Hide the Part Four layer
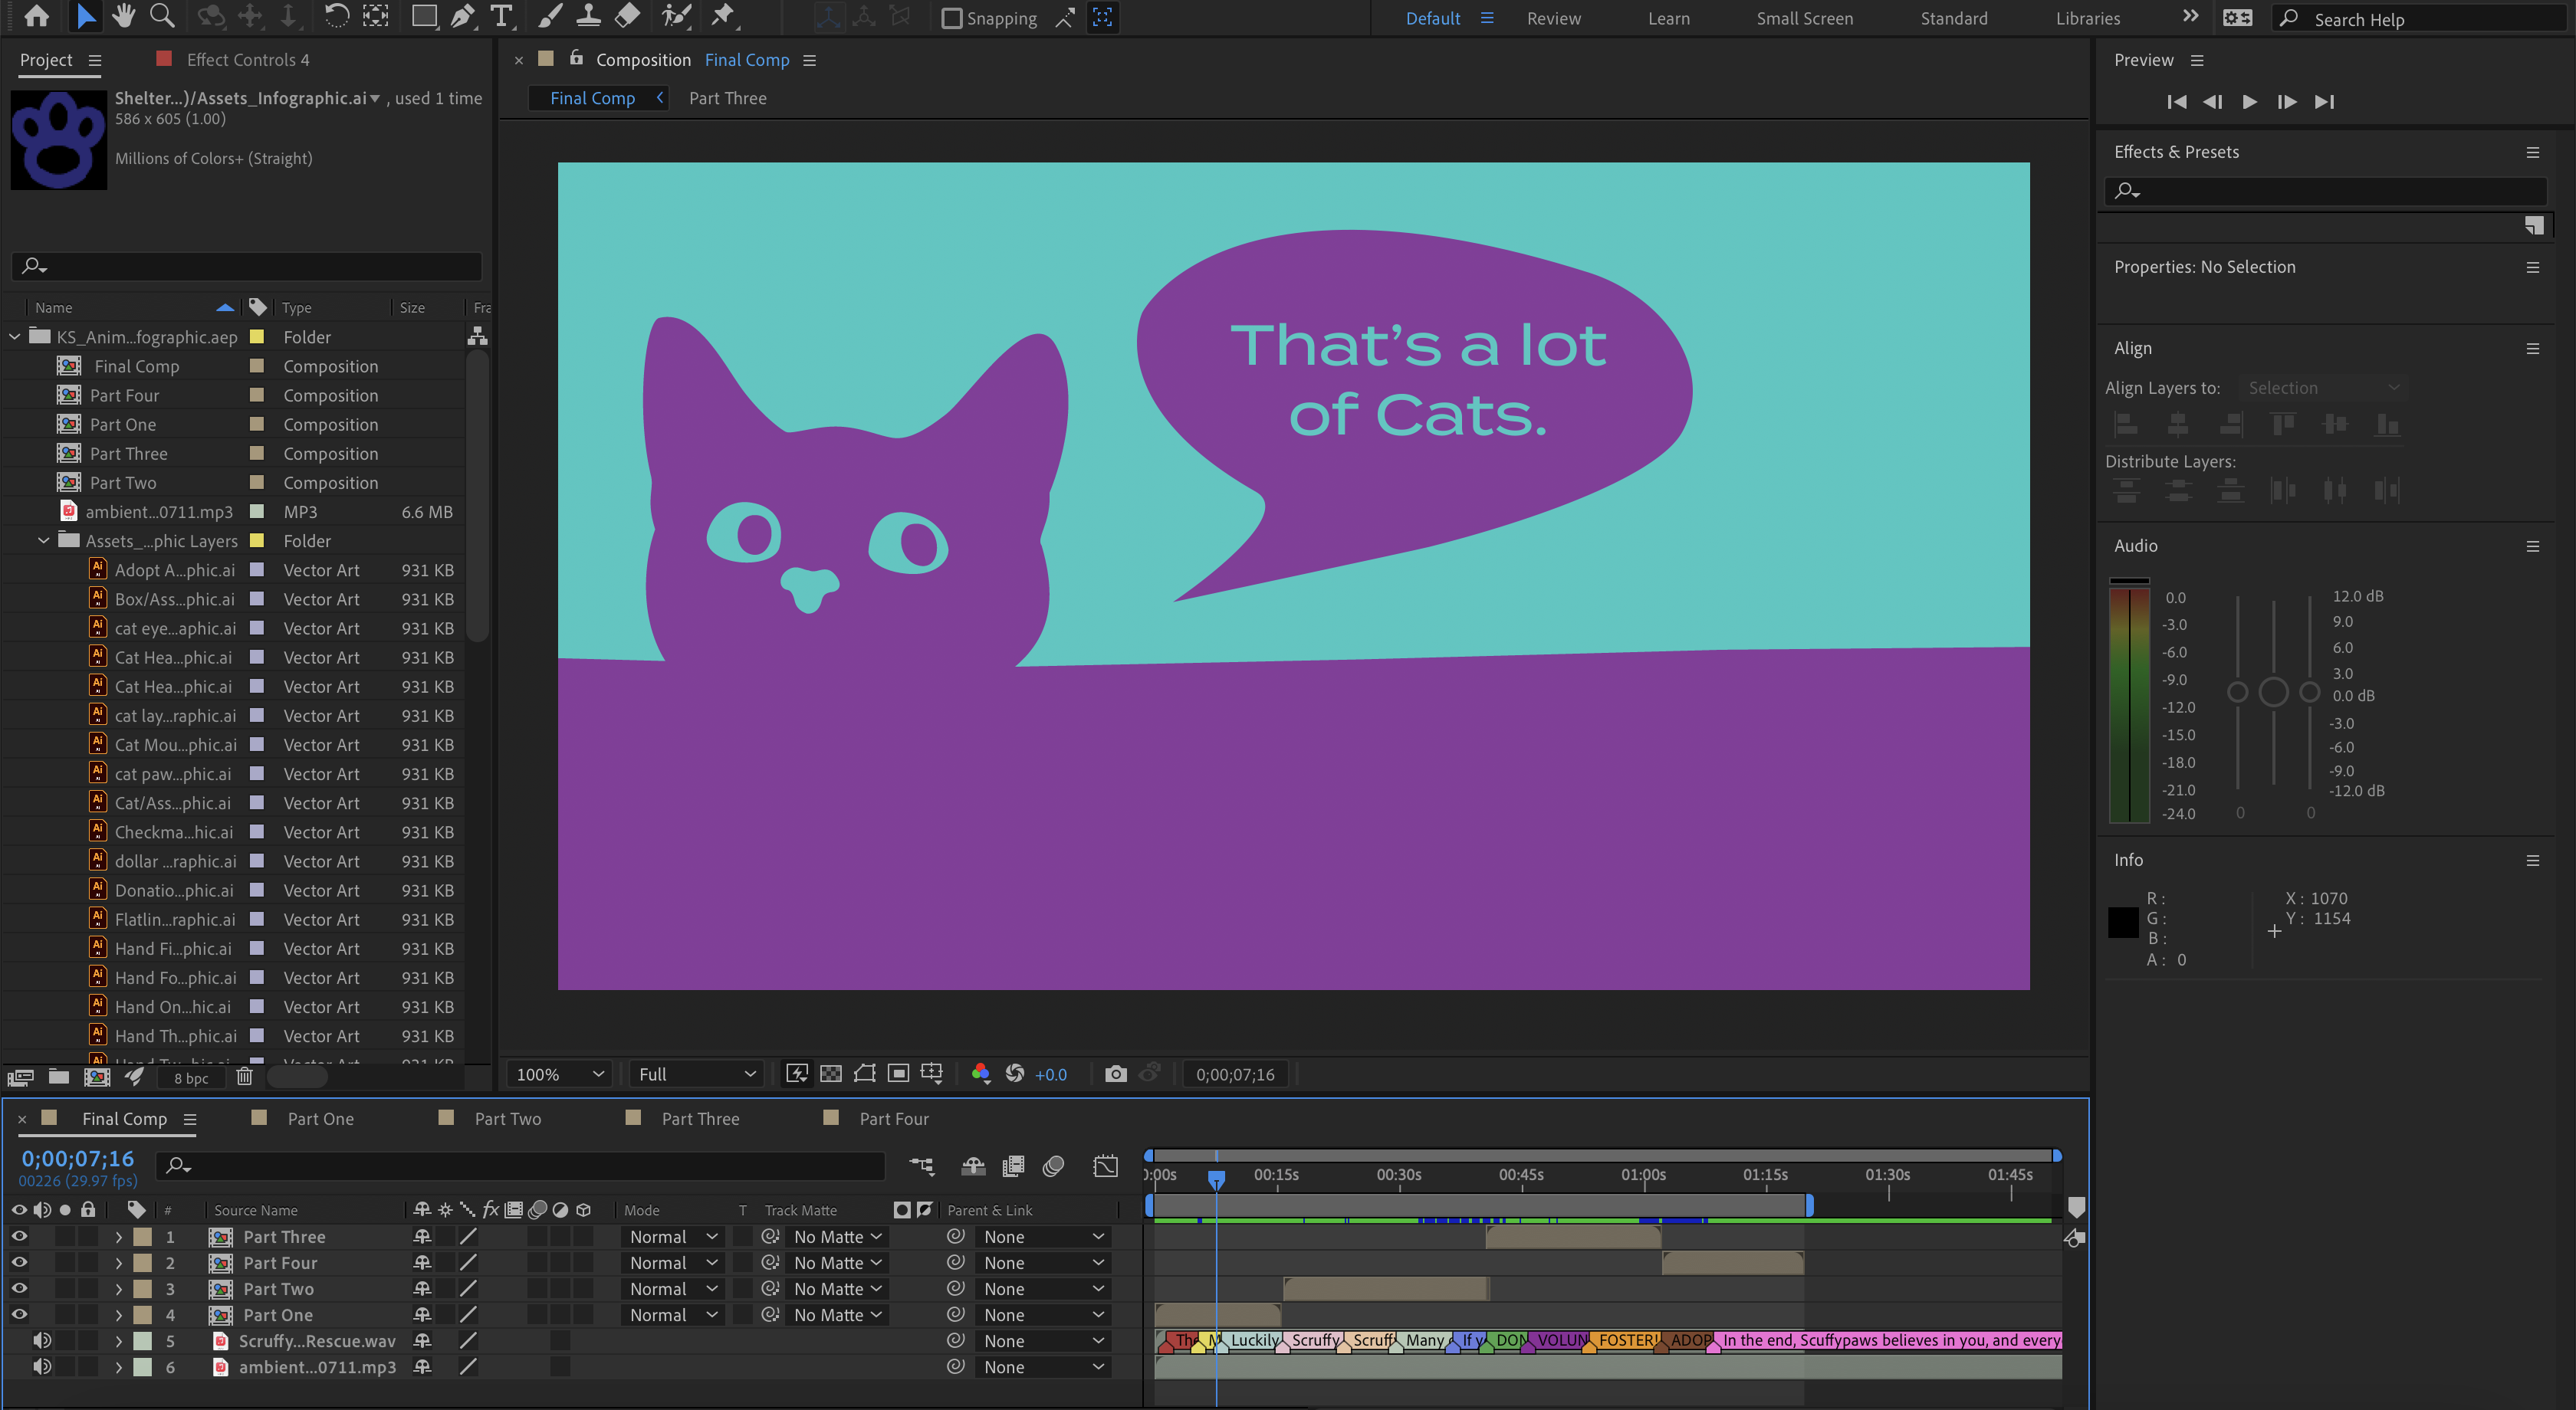 click(19, 1262)
